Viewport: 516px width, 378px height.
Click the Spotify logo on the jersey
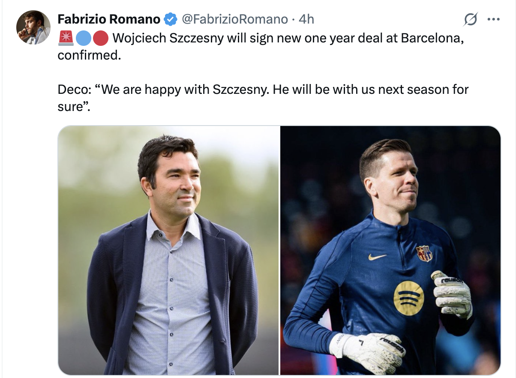tap(408, 298)
